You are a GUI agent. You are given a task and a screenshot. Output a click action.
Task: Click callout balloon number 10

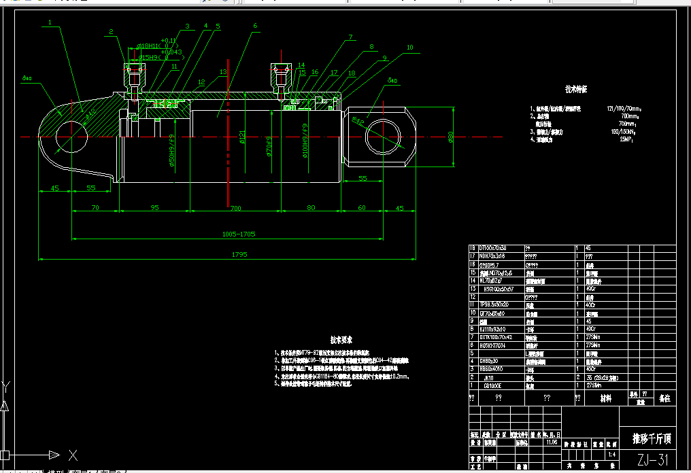click(x=410, y=48)
